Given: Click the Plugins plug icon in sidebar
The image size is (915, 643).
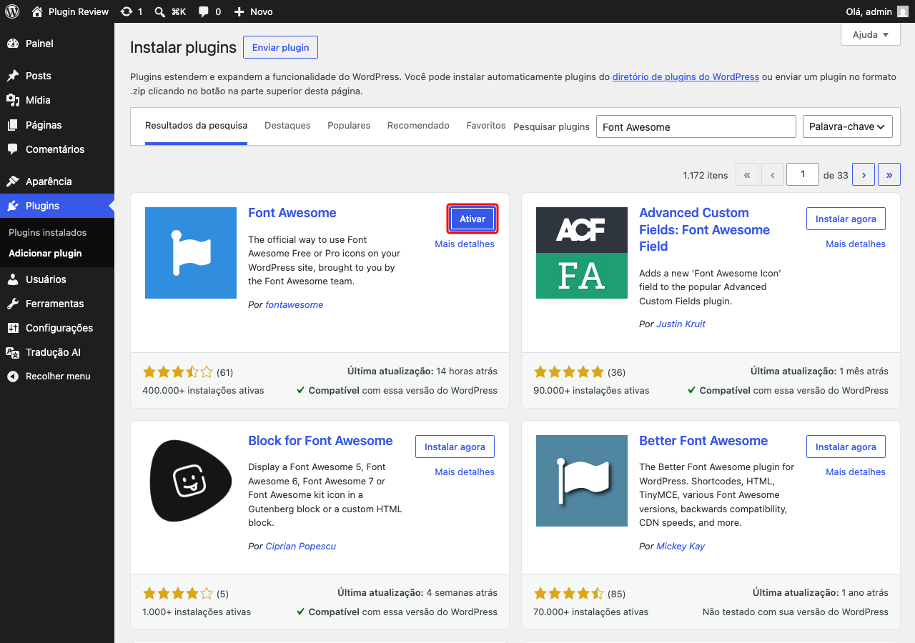Looking at the screenshot, I should 13,206.
